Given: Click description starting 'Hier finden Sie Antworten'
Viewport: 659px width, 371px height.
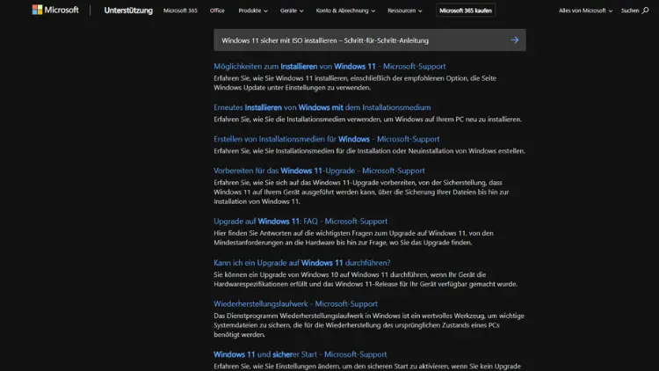Looking at the screenshot, I should point(353,237).
